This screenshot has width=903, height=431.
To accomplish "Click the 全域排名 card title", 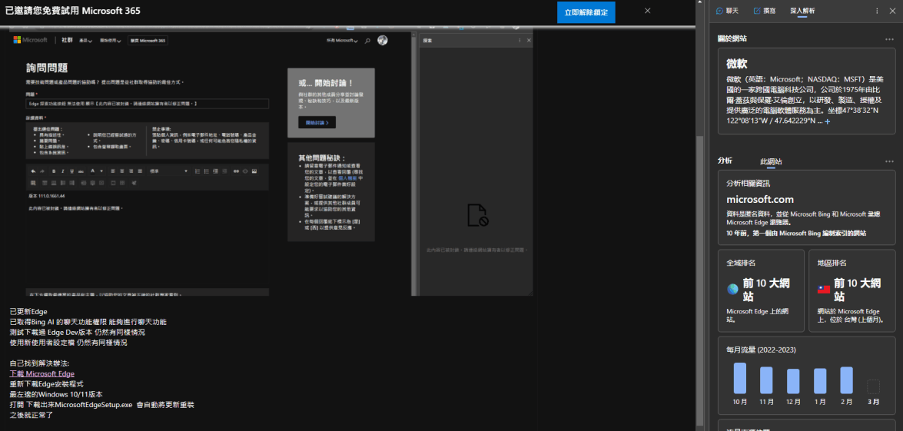I will (741, 263).
